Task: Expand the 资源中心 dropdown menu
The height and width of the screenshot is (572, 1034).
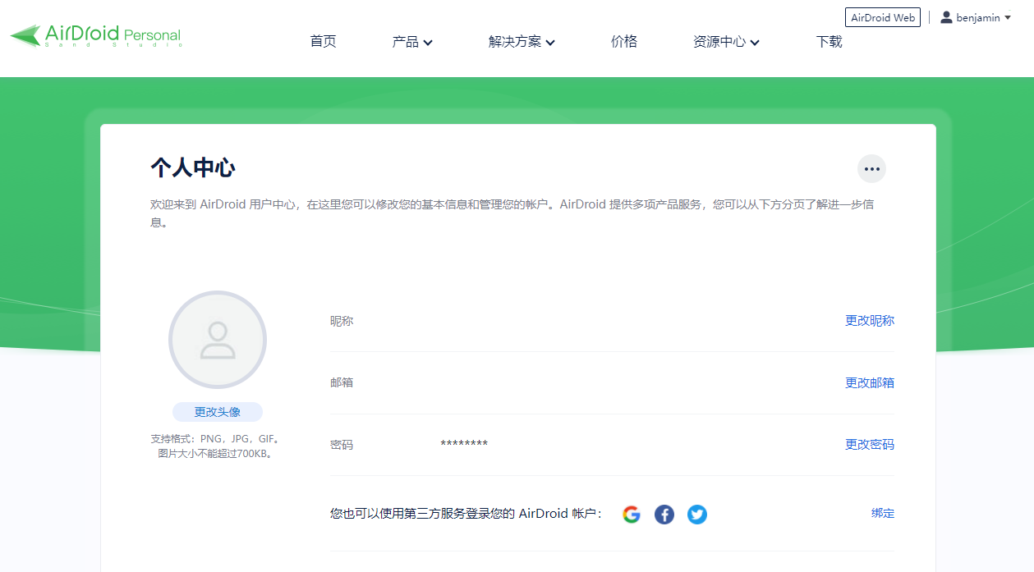Action: pos(726,42)
